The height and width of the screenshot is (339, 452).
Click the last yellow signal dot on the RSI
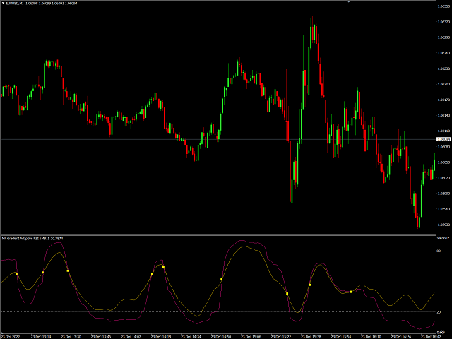click(350, 292)
